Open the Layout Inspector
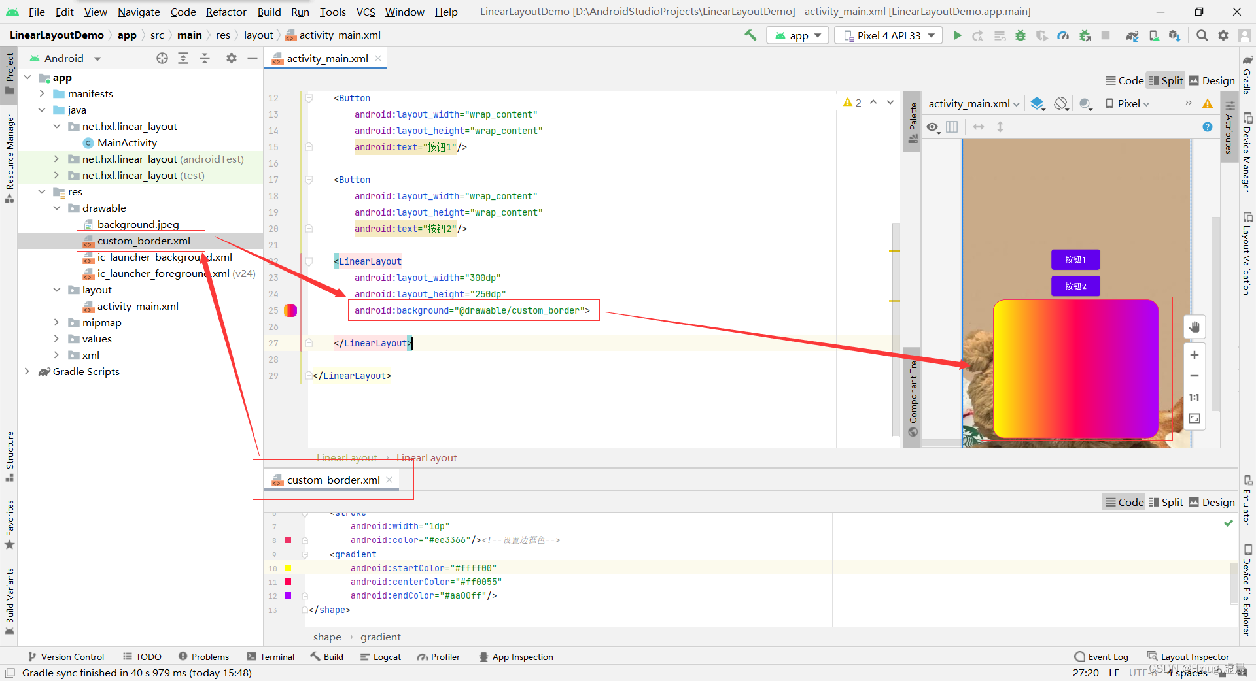The width and height of the screenshot is (1256, 681). coord(1188,657)
